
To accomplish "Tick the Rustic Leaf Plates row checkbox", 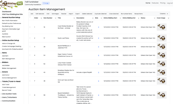I will [x=30, y=38].
